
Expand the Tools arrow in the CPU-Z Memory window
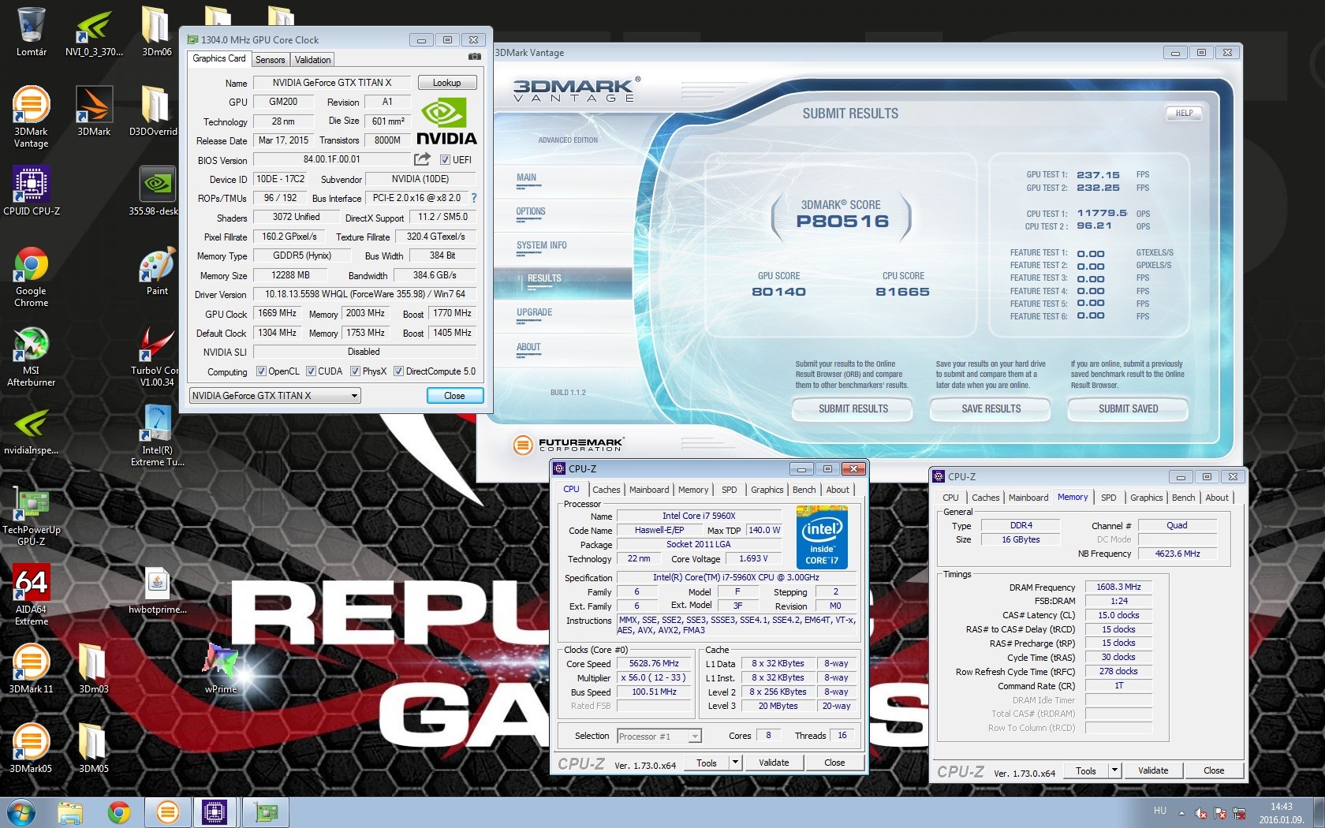pyautogui.click(x=1114, y=770)
